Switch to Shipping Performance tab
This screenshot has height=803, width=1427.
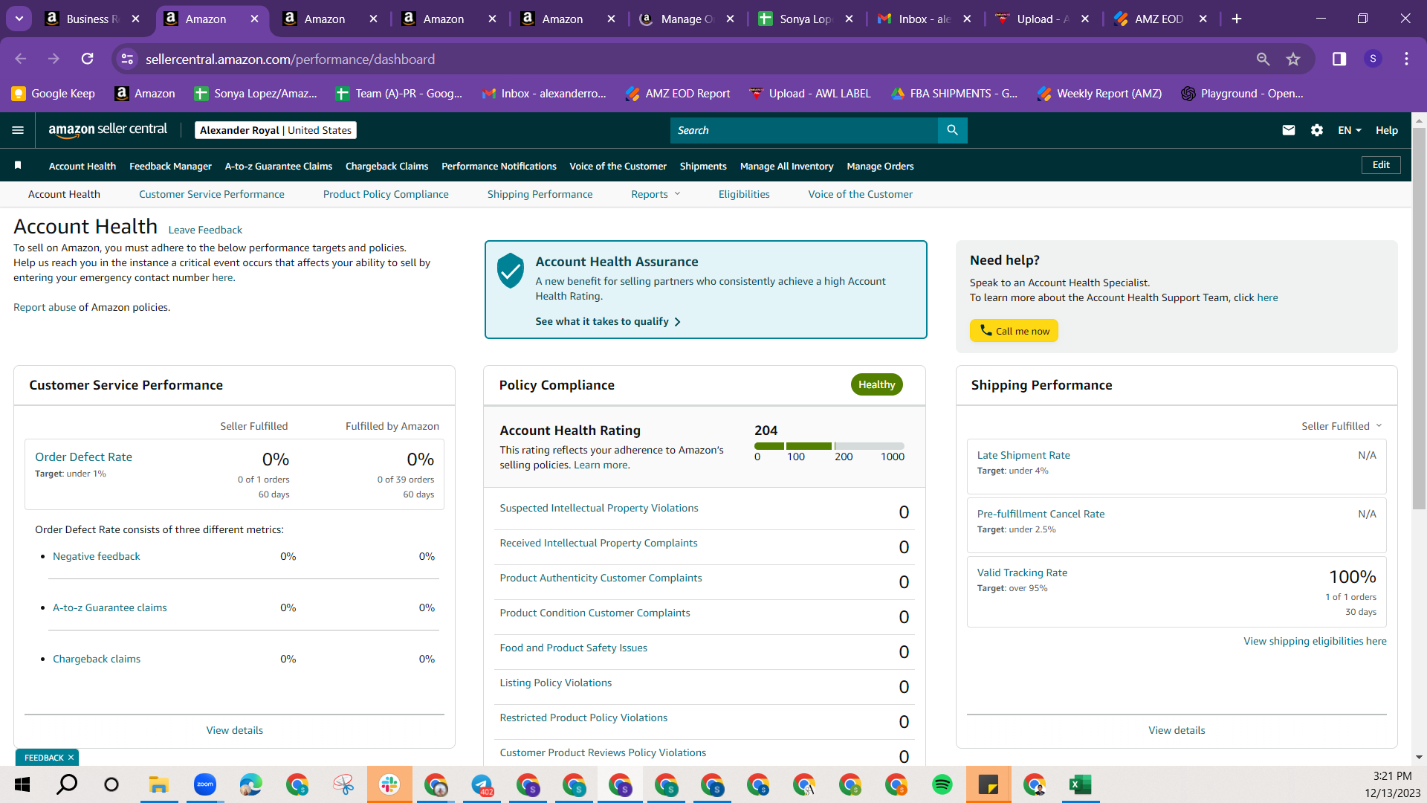point(540,194)
